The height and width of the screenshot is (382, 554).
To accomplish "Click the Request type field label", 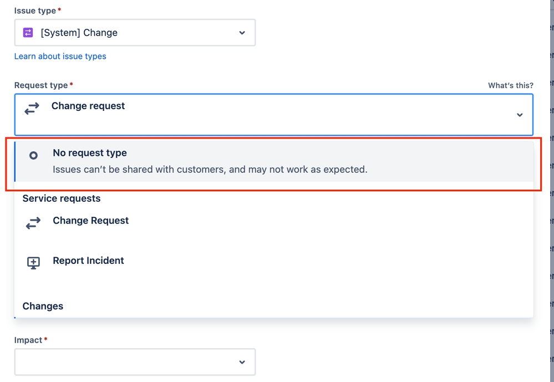I will (41, 85).
